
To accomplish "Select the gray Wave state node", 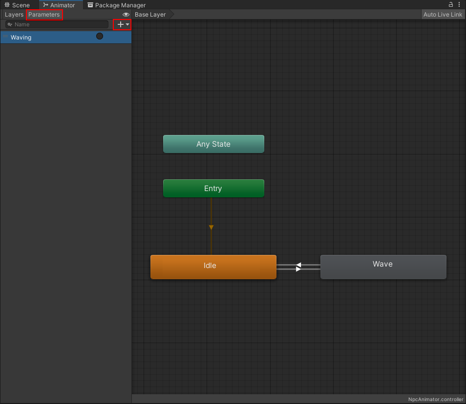I will pyautogui.click(x=383, y=267).
